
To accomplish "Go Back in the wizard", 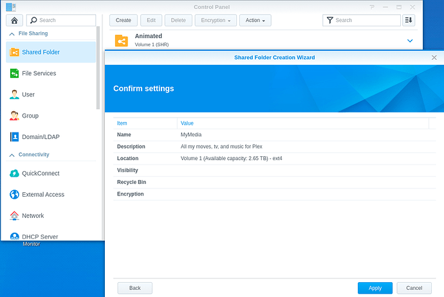I will [134, 288].
